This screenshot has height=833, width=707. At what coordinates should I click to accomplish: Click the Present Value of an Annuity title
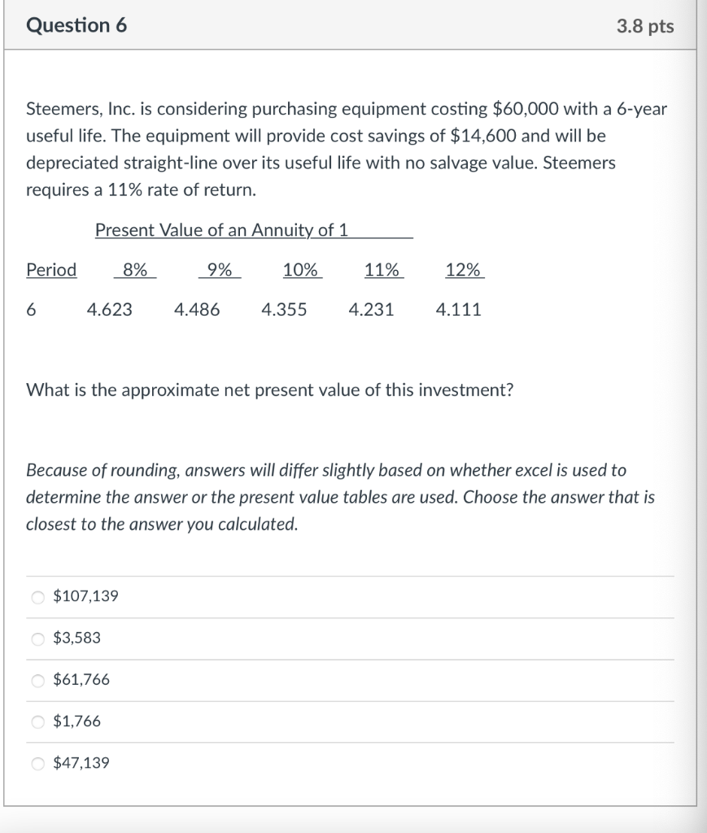coord(221,230)
